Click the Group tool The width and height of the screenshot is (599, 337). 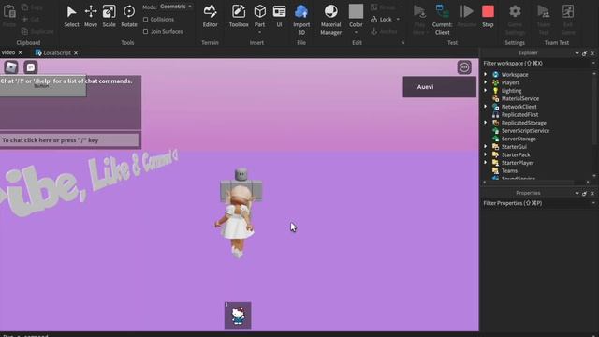coord(383,7)
